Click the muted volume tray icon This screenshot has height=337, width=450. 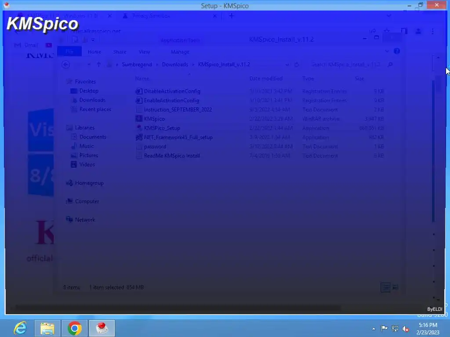406,329
